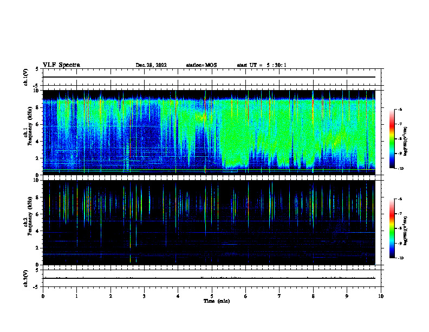Click time axis tick label "7"

coord(279,296)
